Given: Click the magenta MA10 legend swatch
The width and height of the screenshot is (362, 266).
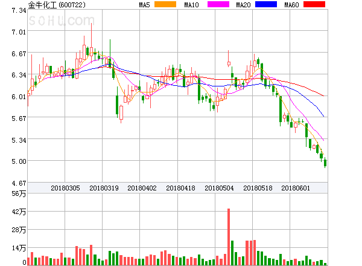Looking at the screenshot, I should (218, 4).
